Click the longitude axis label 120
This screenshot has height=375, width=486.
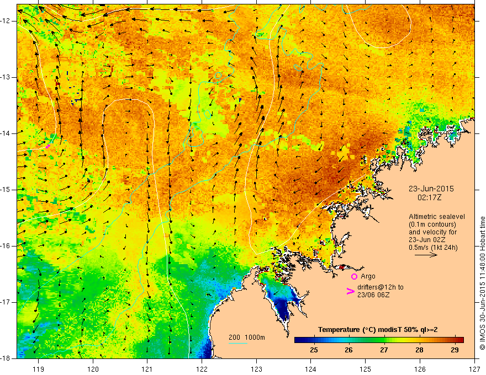(93, 369)
